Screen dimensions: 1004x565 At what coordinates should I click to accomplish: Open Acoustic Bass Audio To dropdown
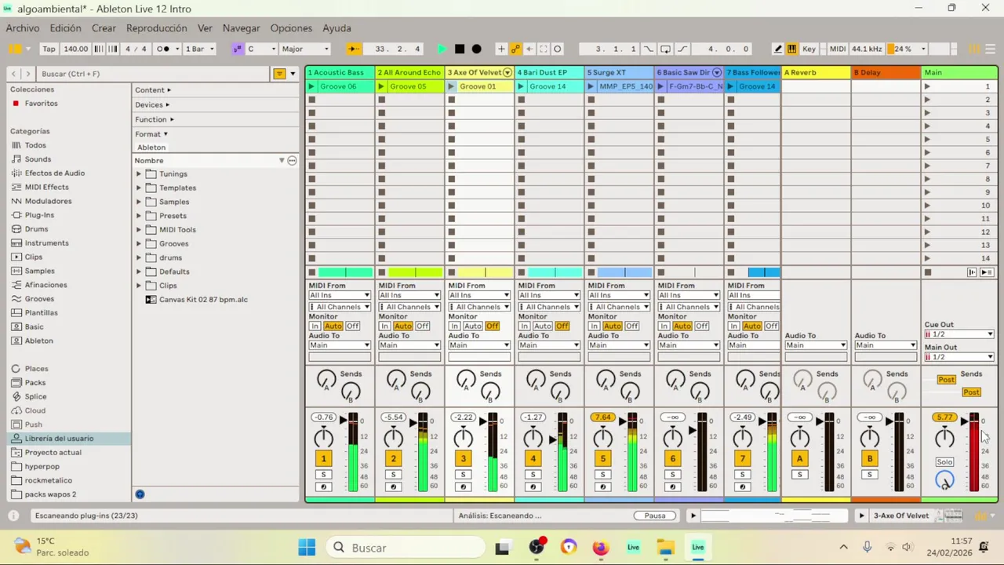[339, 345]
